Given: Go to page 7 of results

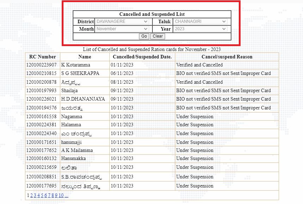Looking at the screenshot, I should click(x=49, y=195).
